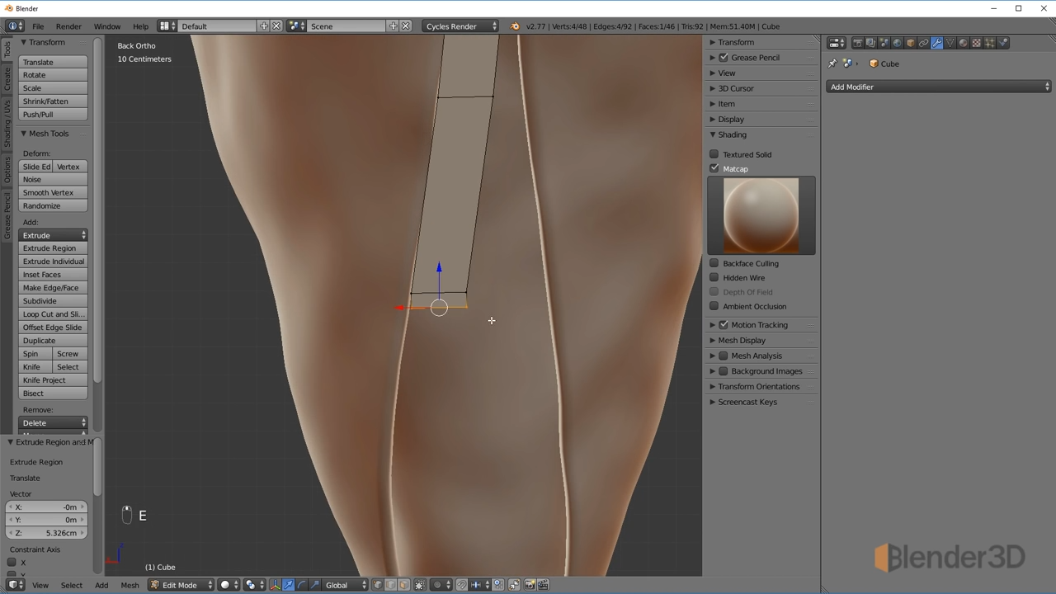Enable Ambient Occlusion checkbox
Viewport: 1056px width, 594px height.
coord(714,306)
